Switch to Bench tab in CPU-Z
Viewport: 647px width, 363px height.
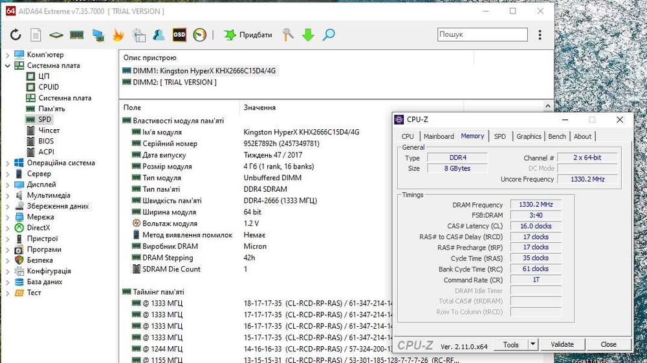click(x=557, y=136)
